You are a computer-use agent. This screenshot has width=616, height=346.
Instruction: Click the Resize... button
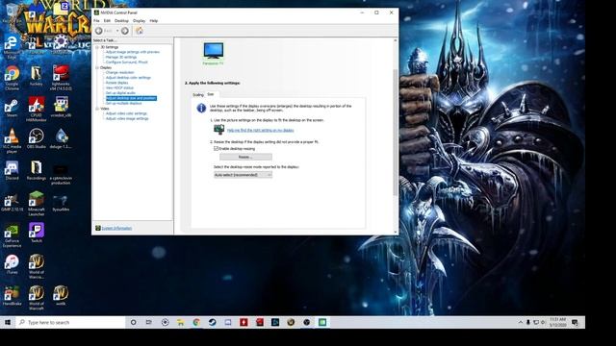click(245, 157)
